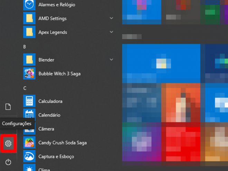This screenshot has width=228, height=171.
Task: Click the Blender folder icon
Action: point(29,60)
